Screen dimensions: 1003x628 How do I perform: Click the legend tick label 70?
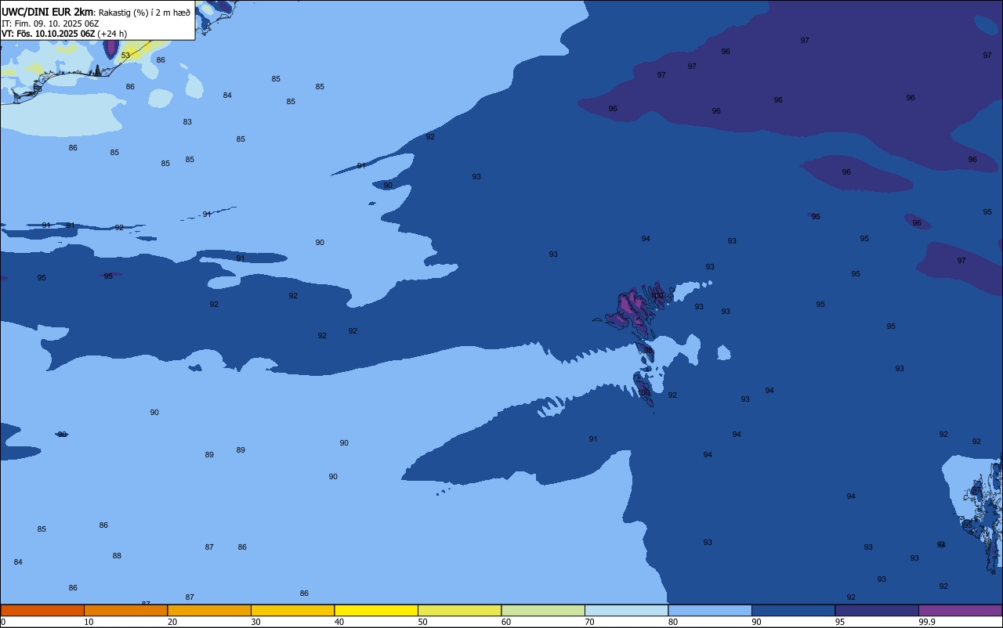(589, 622)
